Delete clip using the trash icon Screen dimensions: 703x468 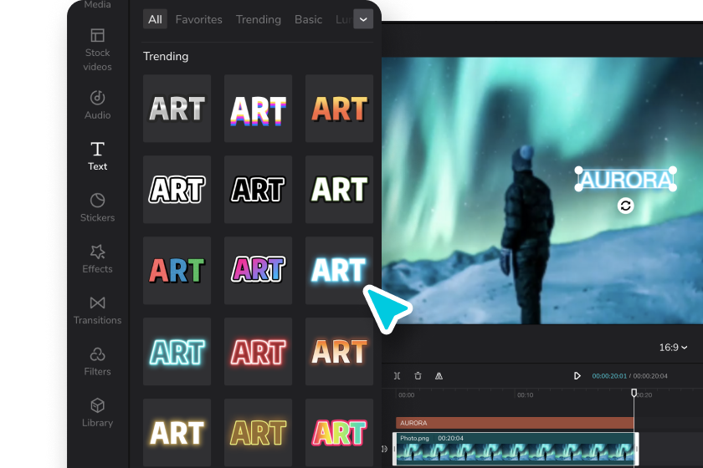[418, 376]
